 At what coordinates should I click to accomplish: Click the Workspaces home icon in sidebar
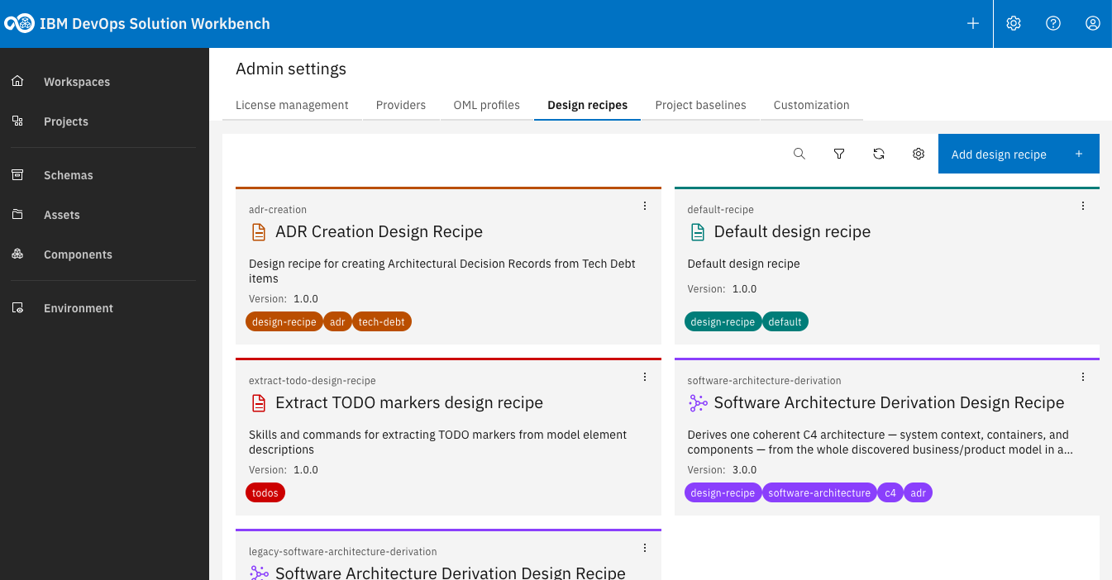click(x=17, y=81)
